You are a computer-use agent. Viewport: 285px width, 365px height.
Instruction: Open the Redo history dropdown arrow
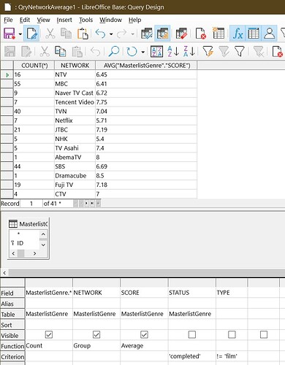[133, 34]
